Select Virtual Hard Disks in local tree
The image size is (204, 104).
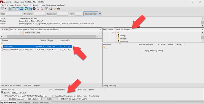tap(32, 33)
